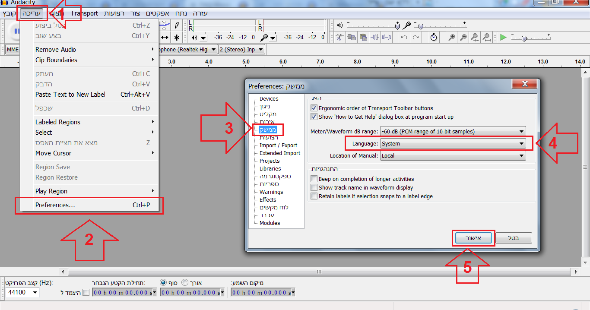Screen dimensions: 590x310
Task: Select the סוף radio button
Action: click(163, 282)
